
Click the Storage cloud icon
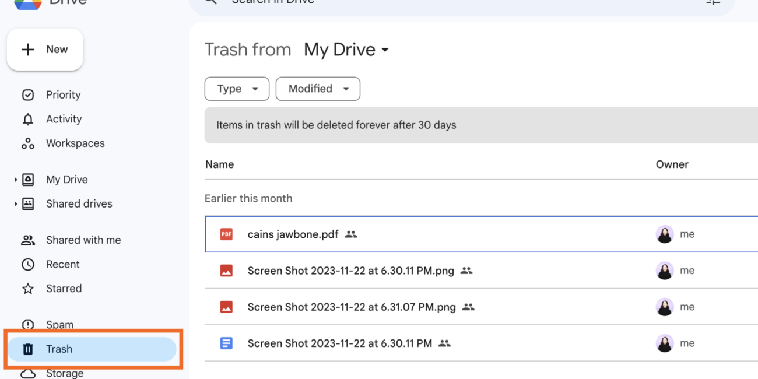27,373
